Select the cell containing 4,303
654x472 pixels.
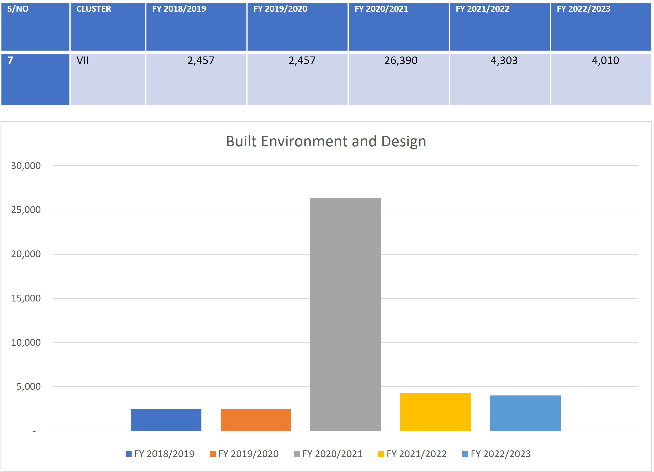pos(499,79)
